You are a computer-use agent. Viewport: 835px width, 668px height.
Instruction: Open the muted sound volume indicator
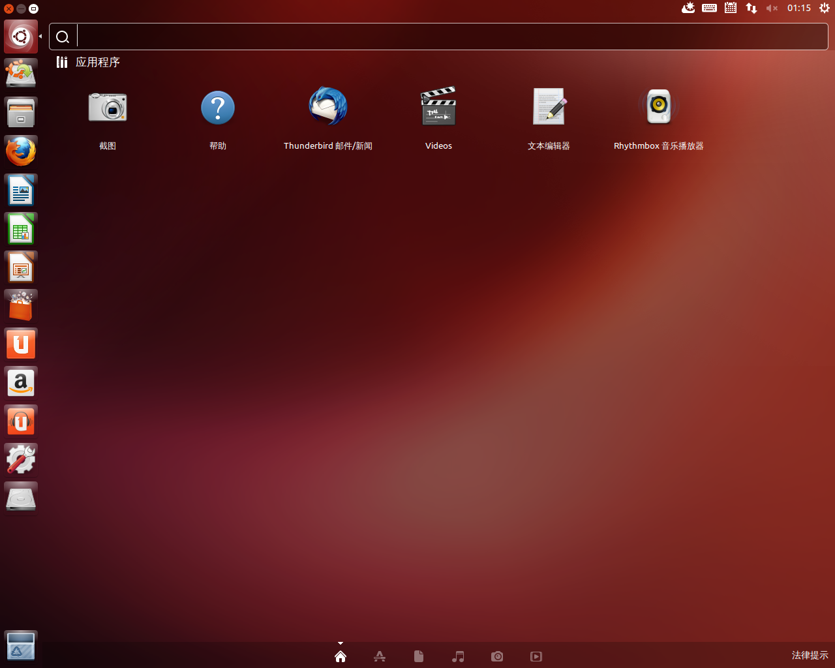772,8
